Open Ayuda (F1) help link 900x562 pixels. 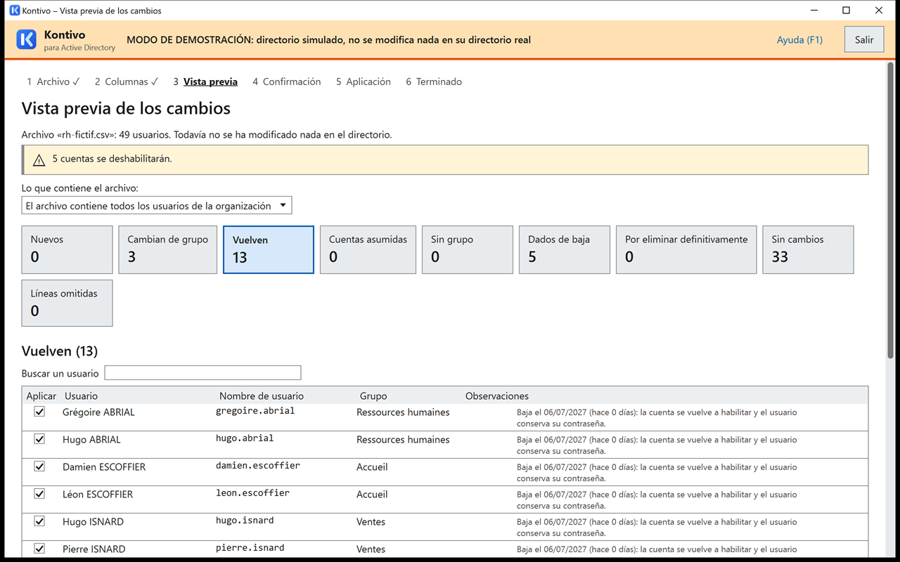[x=799, y=40]
